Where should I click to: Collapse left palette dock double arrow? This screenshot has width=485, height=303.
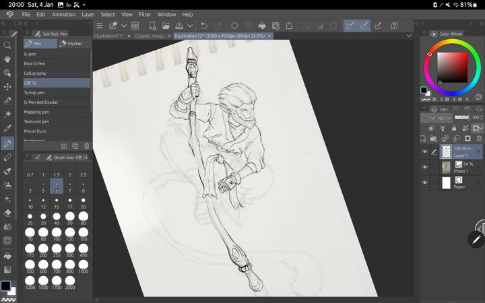[x=3, y=24]
